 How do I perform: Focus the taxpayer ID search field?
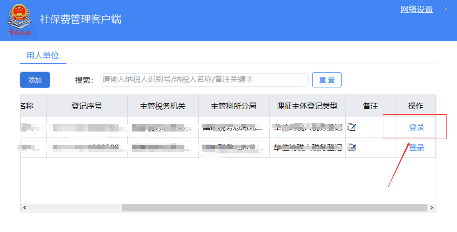[204, 80]
